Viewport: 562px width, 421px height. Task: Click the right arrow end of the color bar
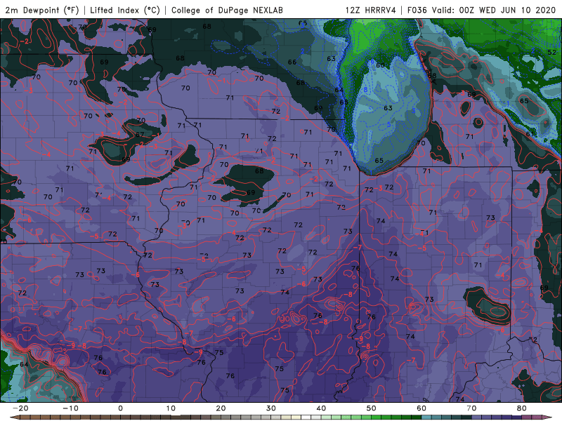point(547,417)
